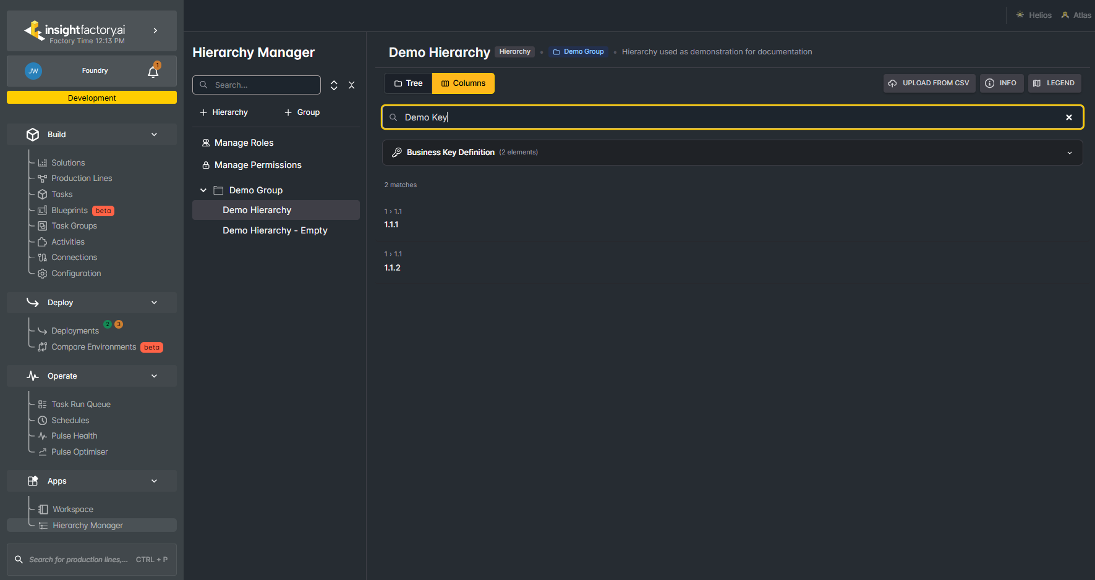Collapse the Build section
This screenshot has width=1095, height=580.
[x=154, y=135]
